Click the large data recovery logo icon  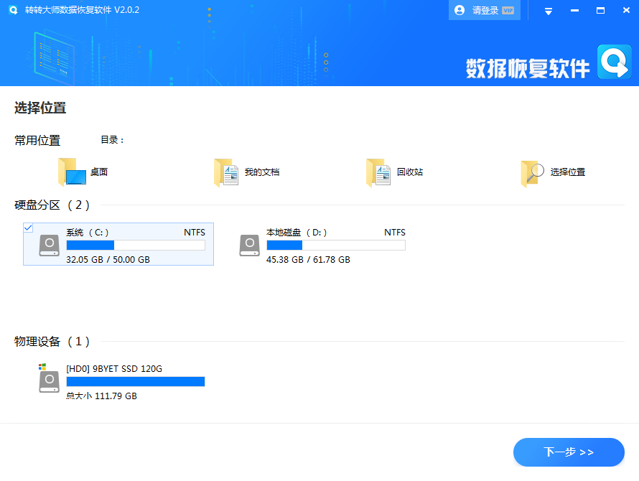pos(614,62)
